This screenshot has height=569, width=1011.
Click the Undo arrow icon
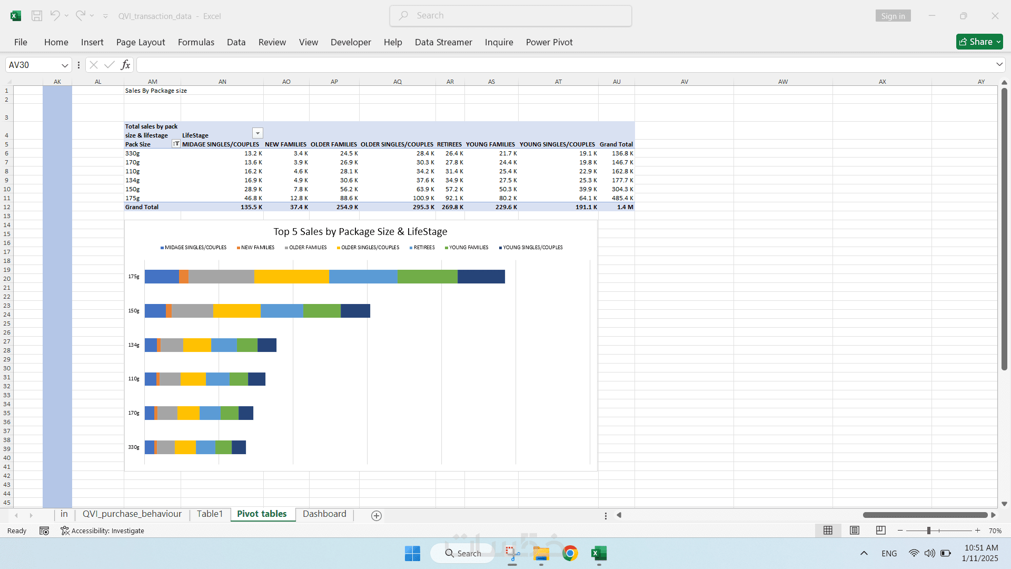[55, 16]
